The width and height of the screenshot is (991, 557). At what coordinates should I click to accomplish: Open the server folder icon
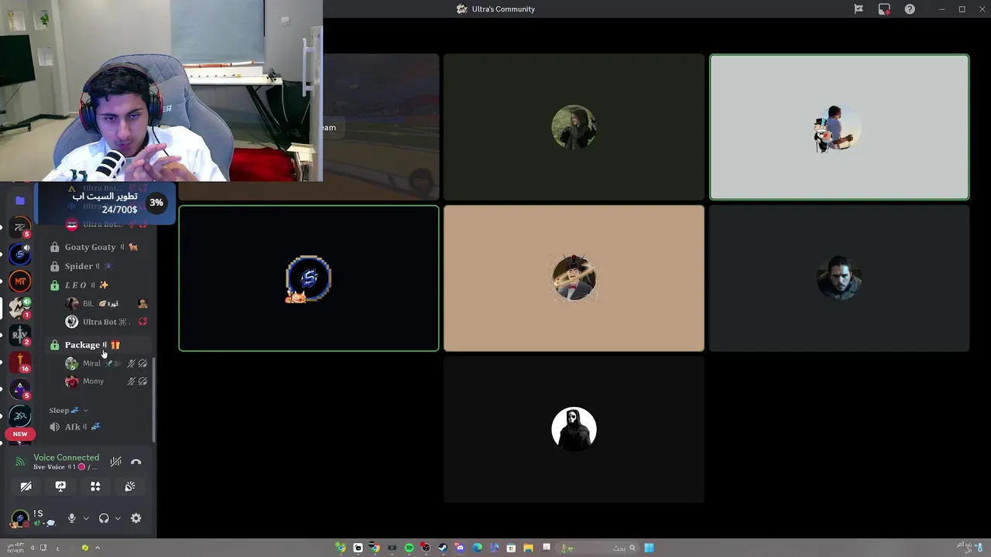tap(20, 200)
